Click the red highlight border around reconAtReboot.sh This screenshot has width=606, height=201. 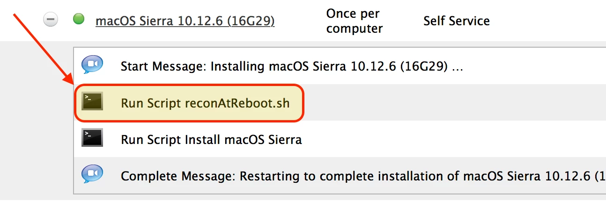[x=190, y=85]
